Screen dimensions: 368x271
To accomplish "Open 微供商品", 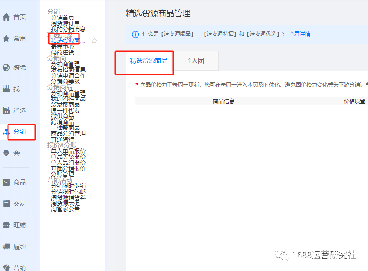I will click(63, 116).
